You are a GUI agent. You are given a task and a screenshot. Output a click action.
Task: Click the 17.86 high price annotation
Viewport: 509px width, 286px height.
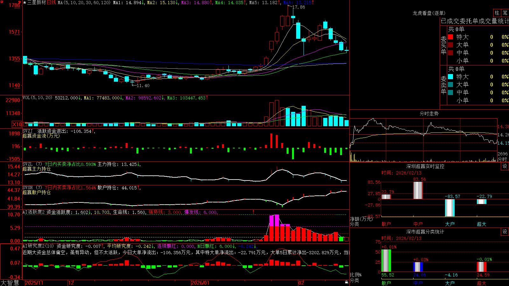(299, 7)
